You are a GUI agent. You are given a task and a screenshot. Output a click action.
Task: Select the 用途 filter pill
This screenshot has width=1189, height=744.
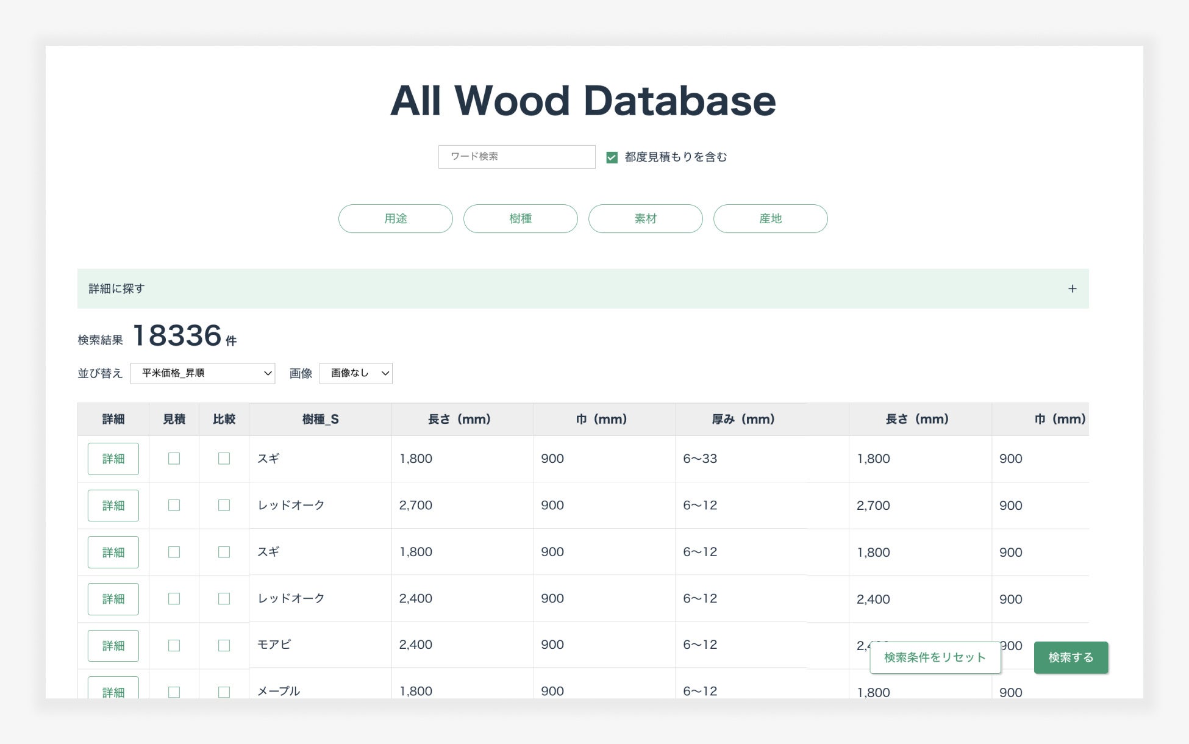395,218
